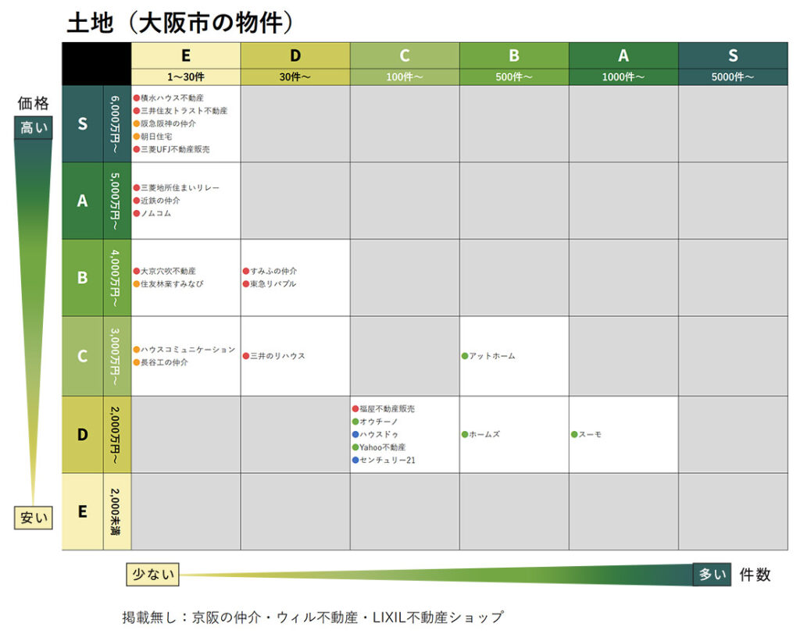The height and width of the screenshot is (641, 800).
Task: Click the green dot beside アットホーム
Action: (465, 356)
